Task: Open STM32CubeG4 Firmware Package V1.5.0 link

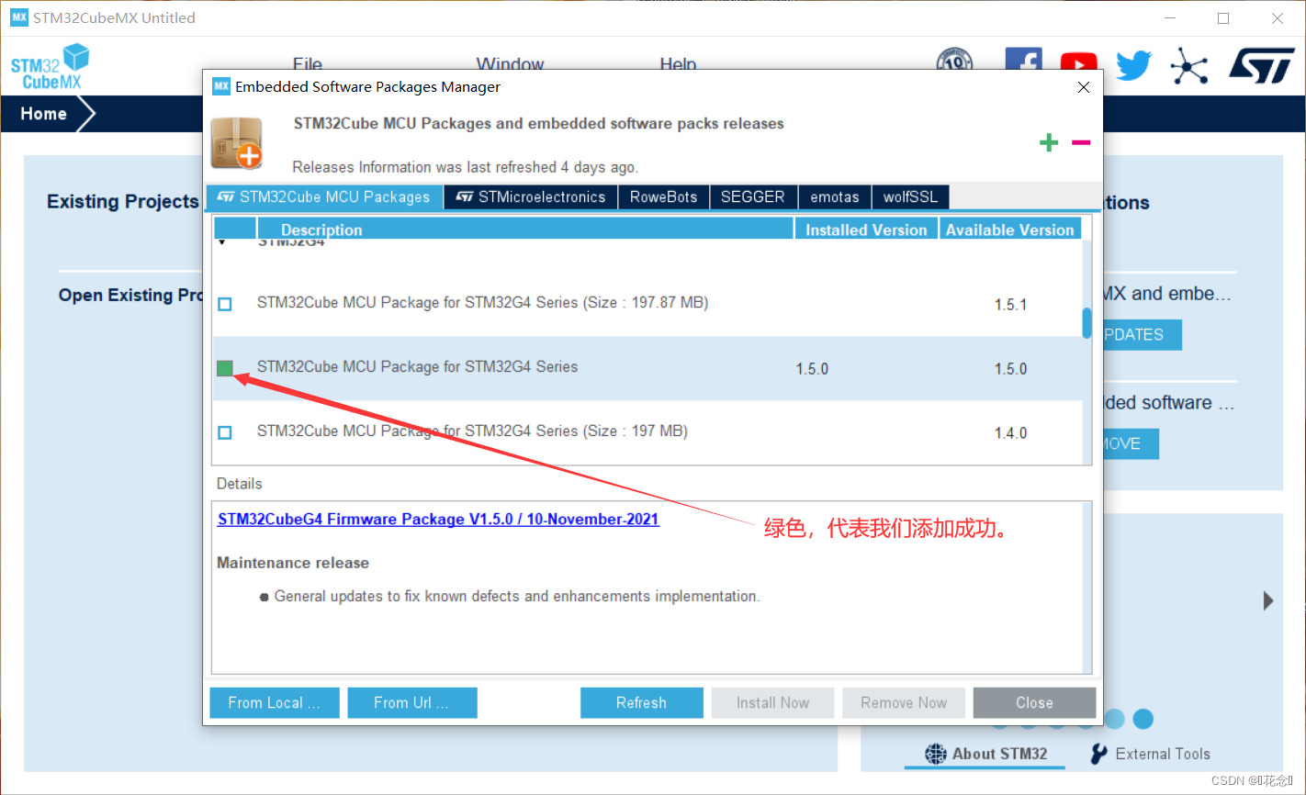Action: point(438,520)
